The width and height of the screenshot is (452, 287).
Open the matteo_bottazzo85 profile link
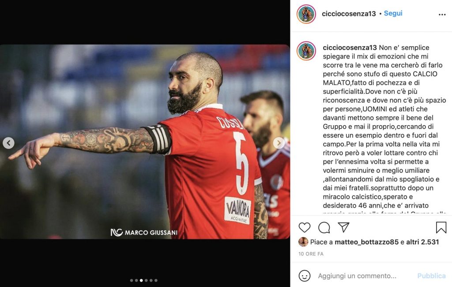(366, 242)
